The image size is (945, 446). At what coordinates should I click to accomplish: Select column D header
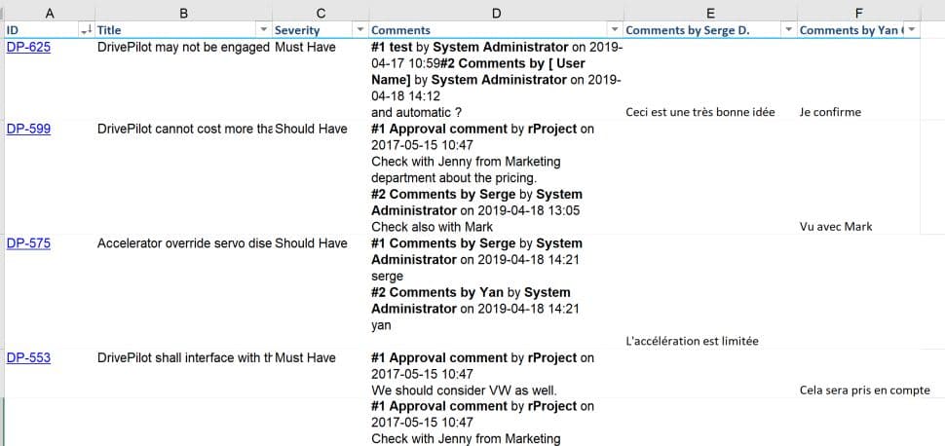click(496, 12)
